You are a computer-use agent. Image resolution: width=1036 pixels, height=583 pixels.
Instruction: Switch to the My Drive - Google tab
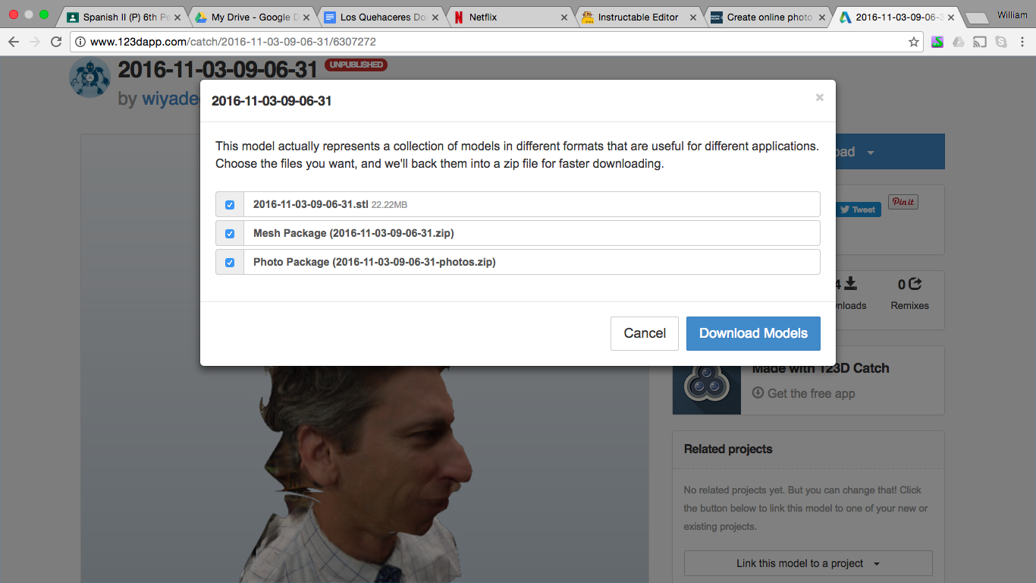point(250,17)
